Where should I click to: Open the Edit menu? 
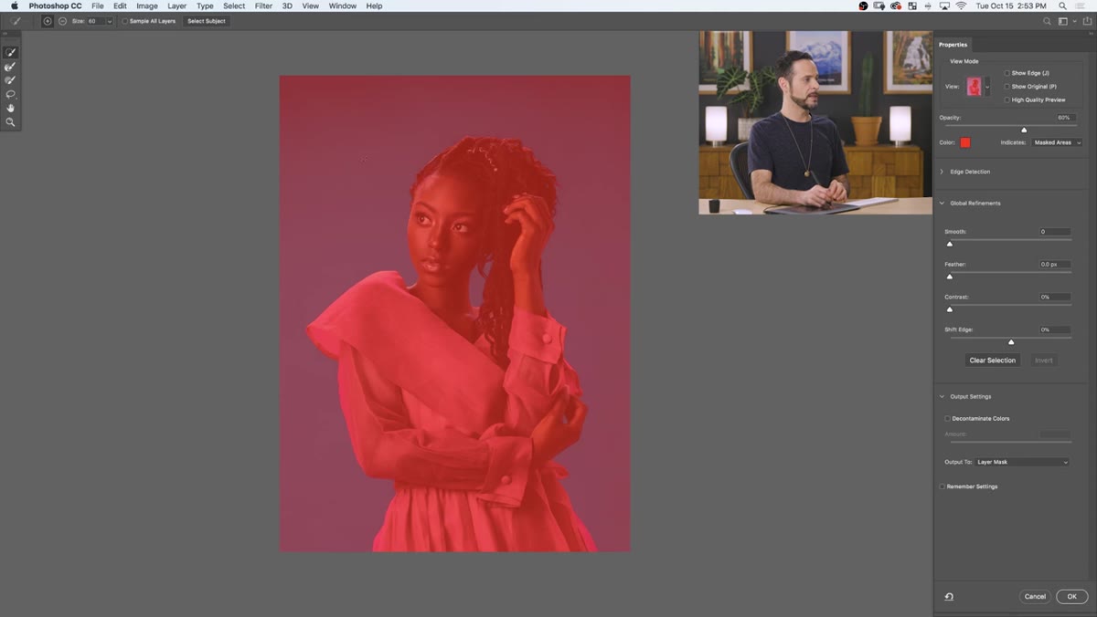tap(120, 5)
